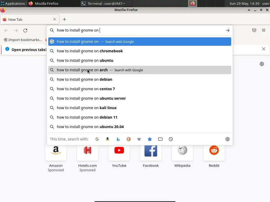Open the Facebook shortcut tile
This screenshot has height=202, width=270.
pyautogui.click(x=151, y=153)
